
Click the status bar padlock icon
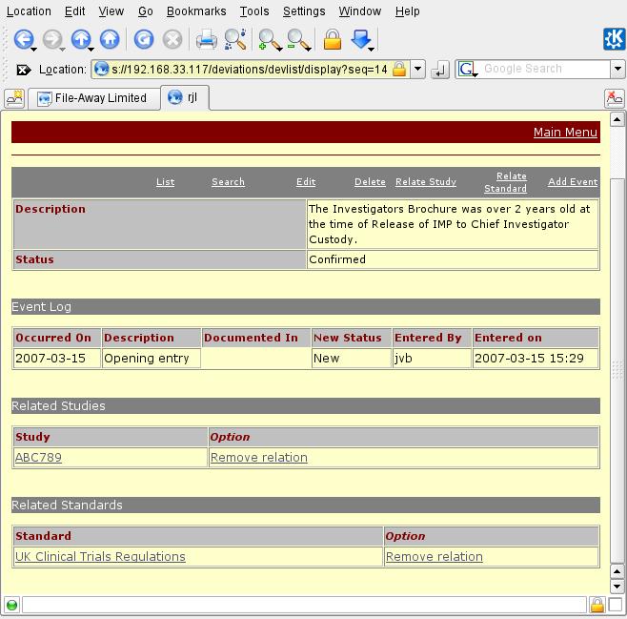597,605
